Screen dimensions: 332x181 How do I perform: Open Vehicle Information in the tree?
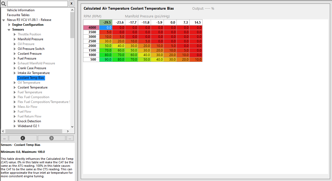21,10
